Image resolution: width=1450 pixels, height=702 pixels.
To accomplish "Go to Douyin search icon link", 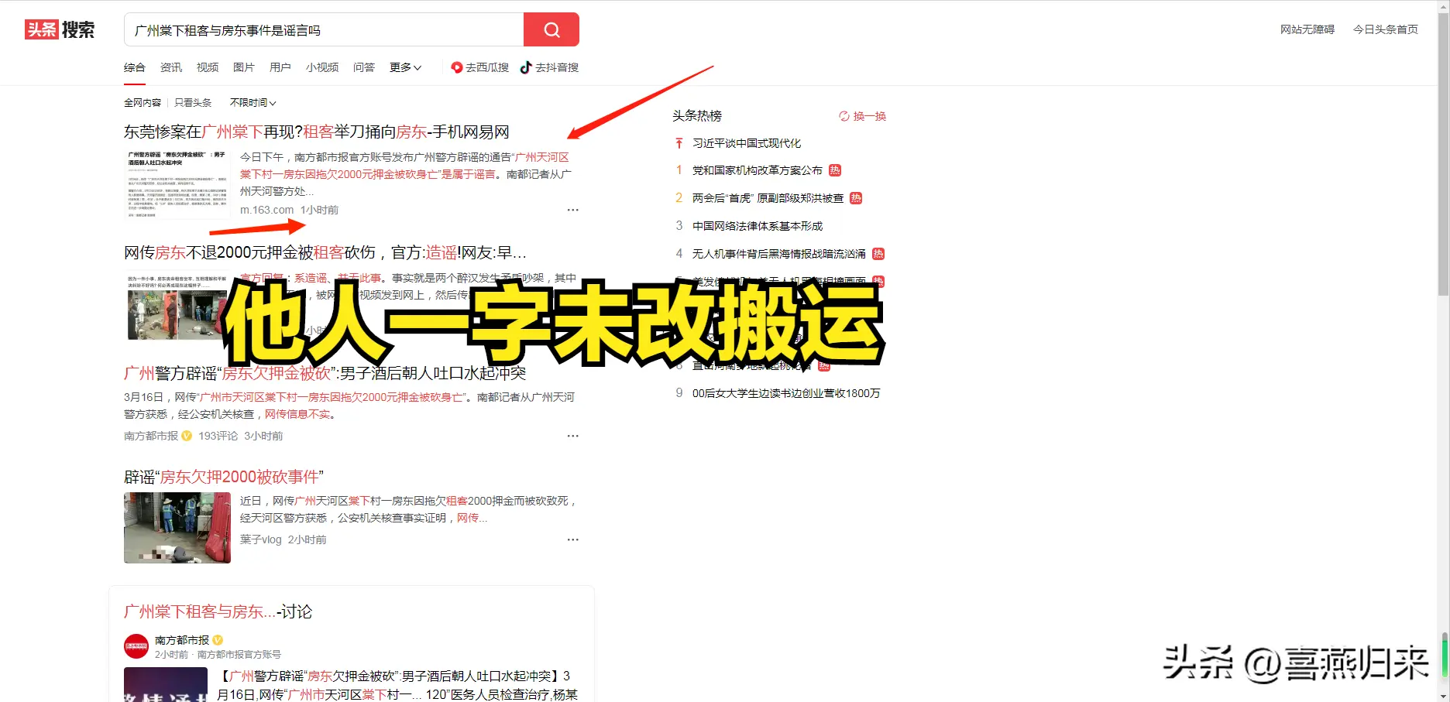I will [526, 67].
